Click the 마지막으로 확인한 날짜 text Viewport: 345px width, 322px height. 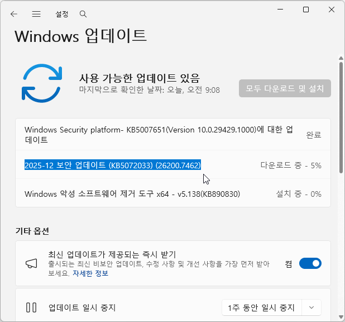(150, 89)
